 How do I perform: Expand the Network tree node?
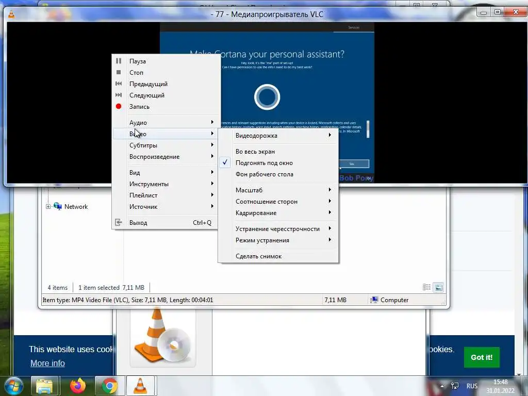[x=48, y=206]
